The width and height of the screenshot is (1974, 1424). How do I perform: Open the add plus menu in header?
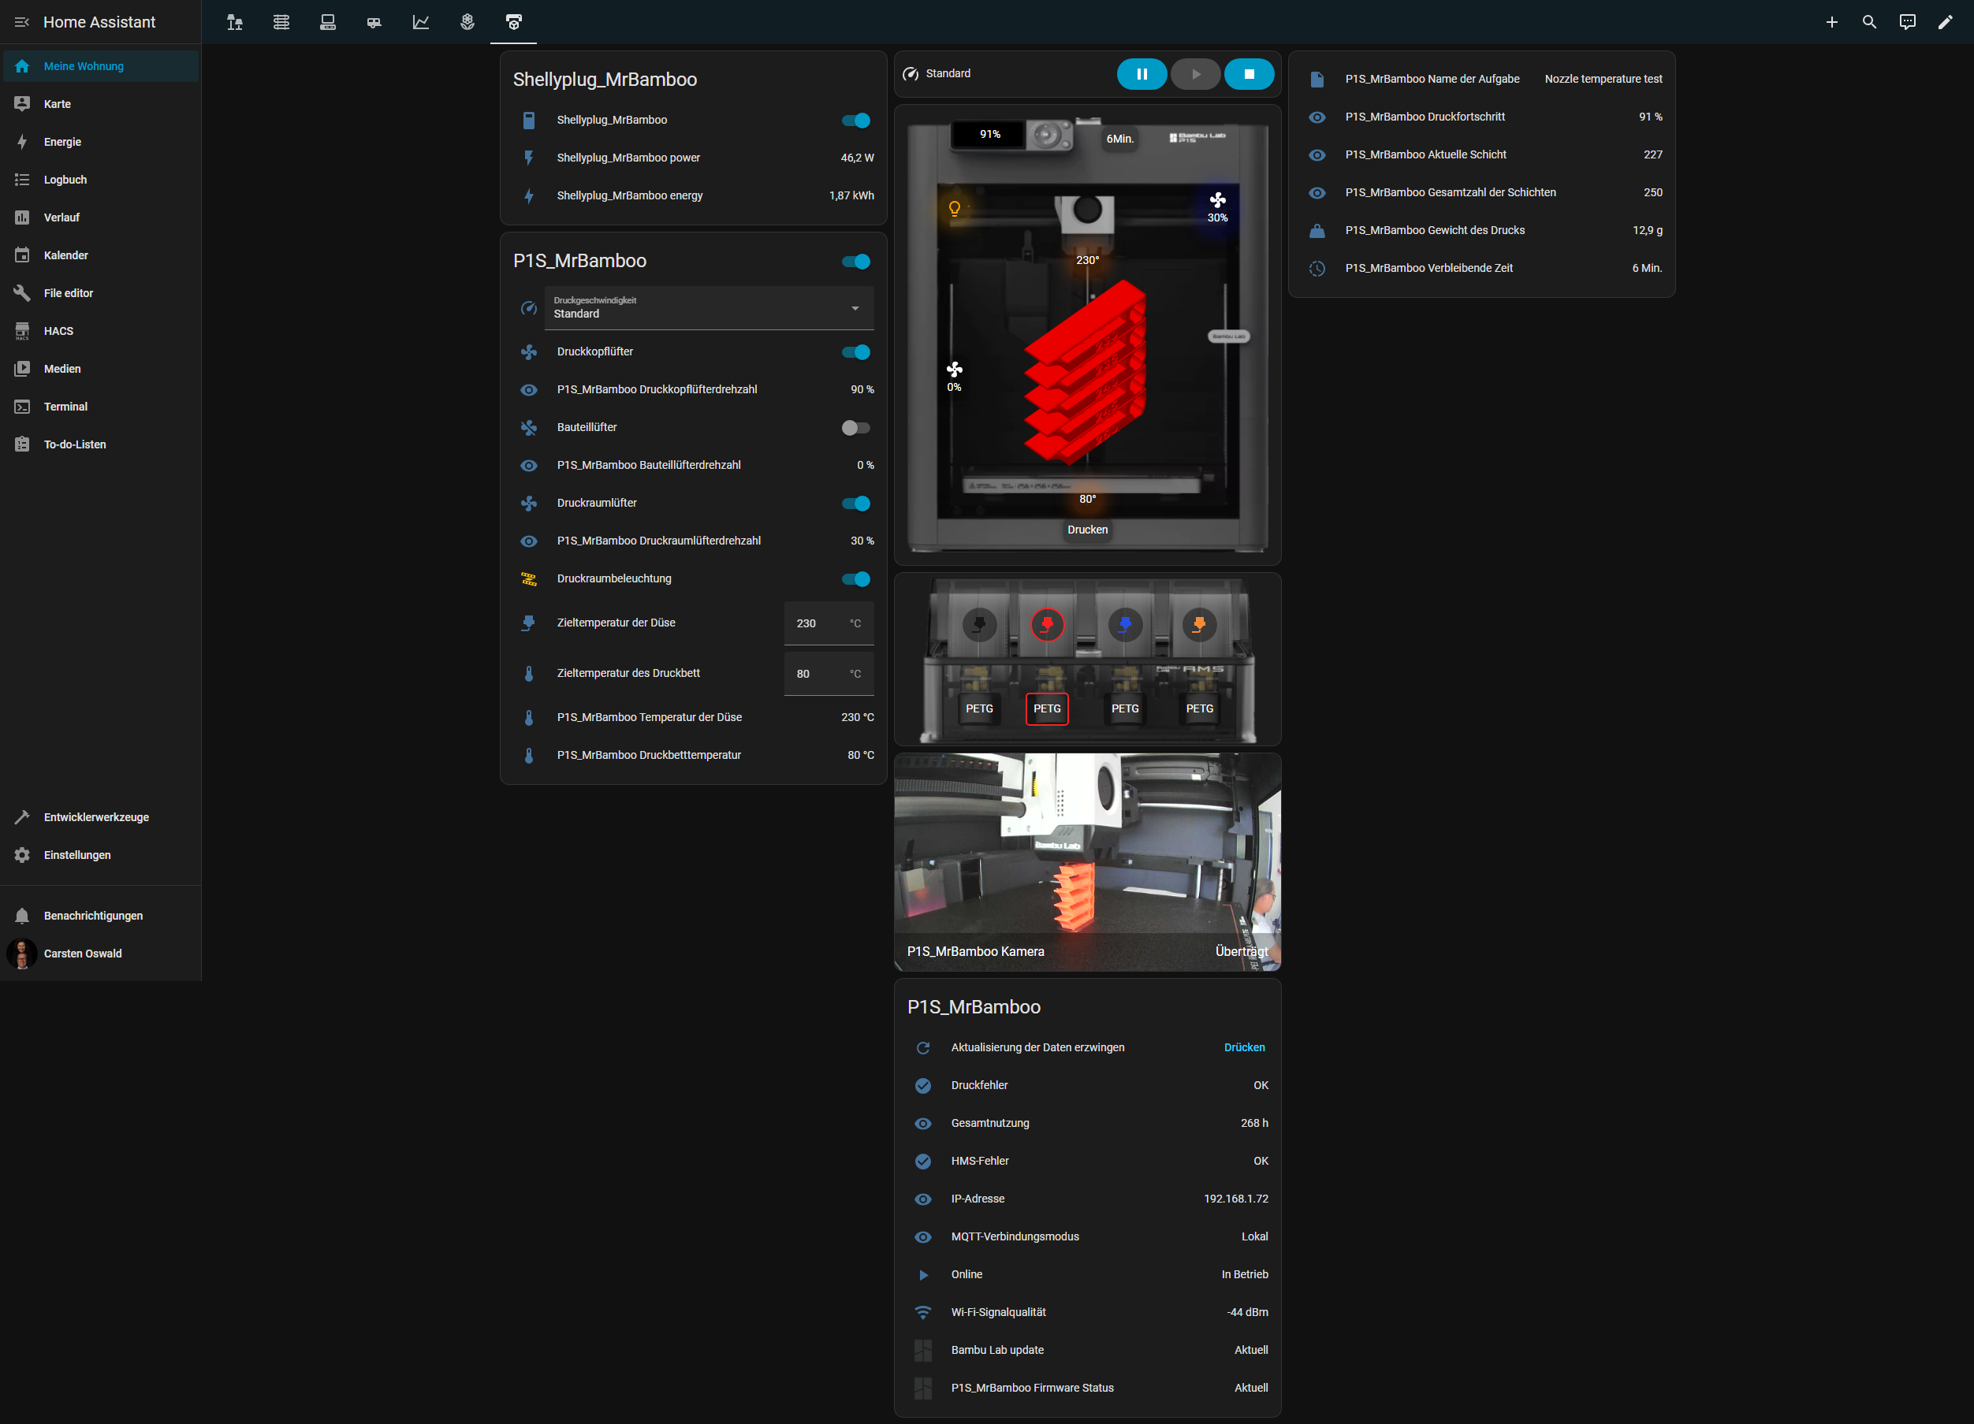point(1831,22)
